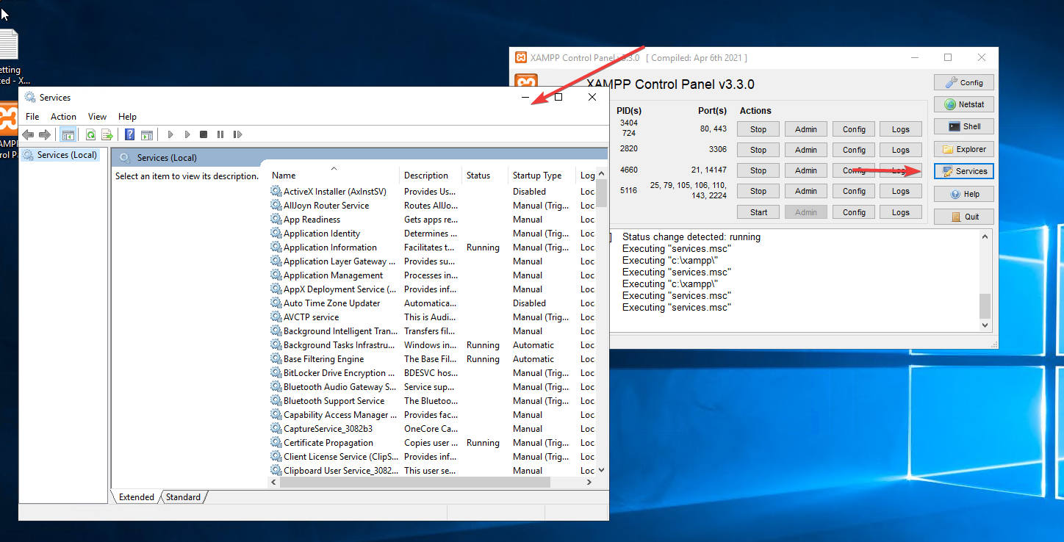The image size is (1064, 542).
Task: Click the Show/Hide Action Pane icon
Action: click(147, 134)
